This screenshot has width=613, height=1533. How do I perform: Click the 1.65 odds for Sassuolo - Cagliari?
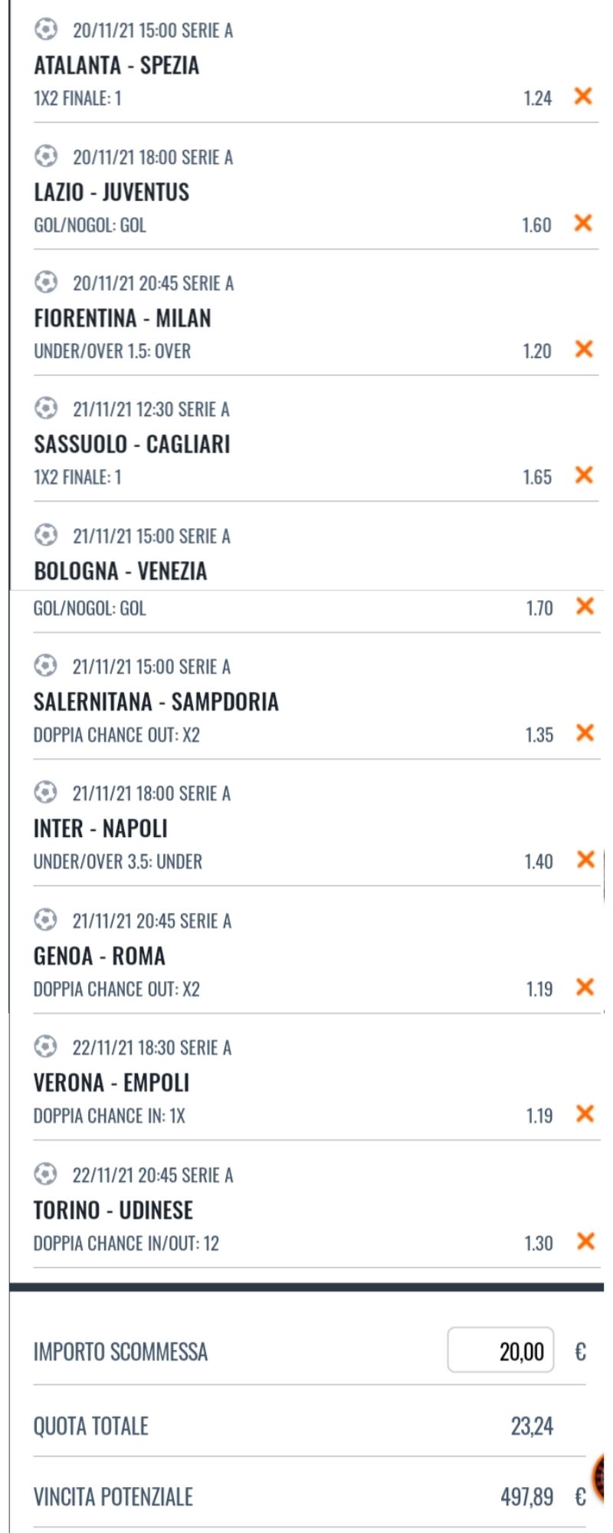coord(537,477)
